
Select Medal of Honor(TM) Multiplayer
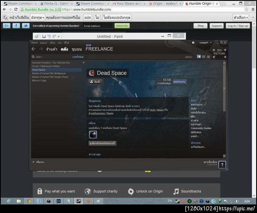49,73
